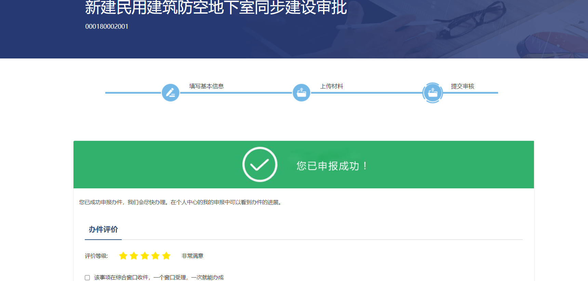This screenshot has width=588, height=281.
Task: Click the submit icon for 提交审核 step
Action: tap(432, 93)
